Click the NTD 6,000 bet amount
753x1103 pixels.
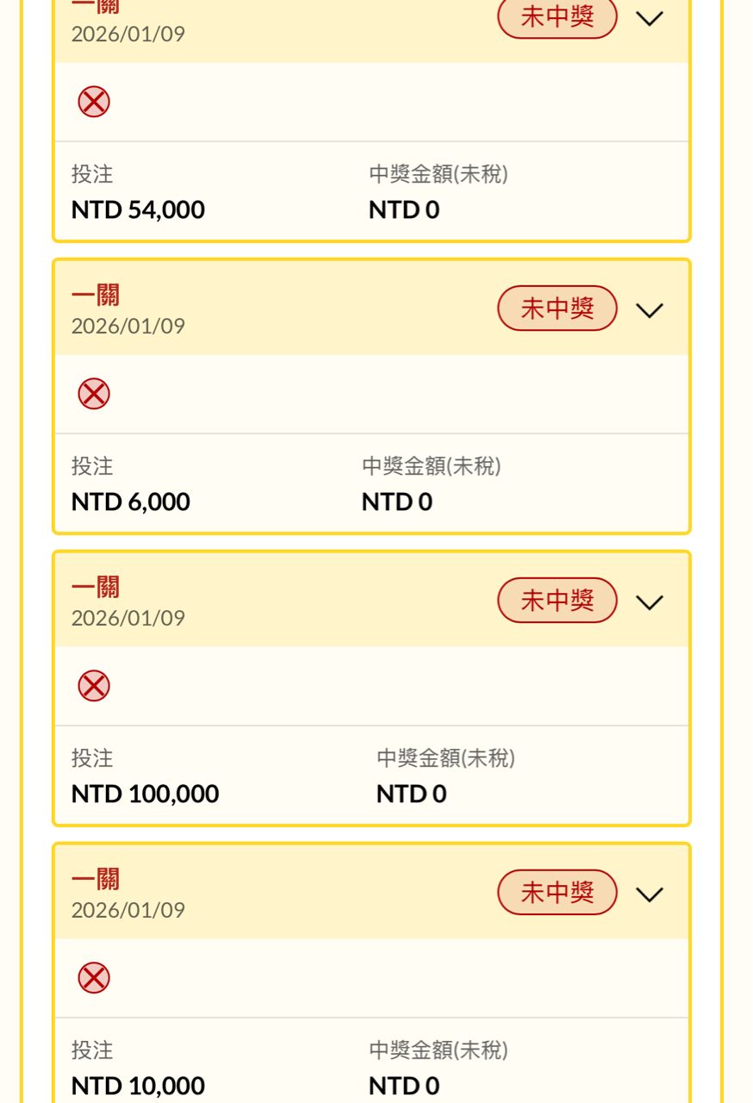[x=131, y=502]
